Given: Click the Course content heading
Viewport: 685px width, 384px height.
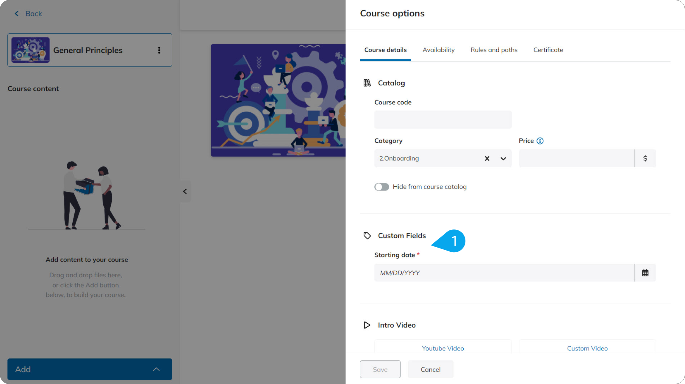Looking at the screenshot, I should (x=33, y=89).
